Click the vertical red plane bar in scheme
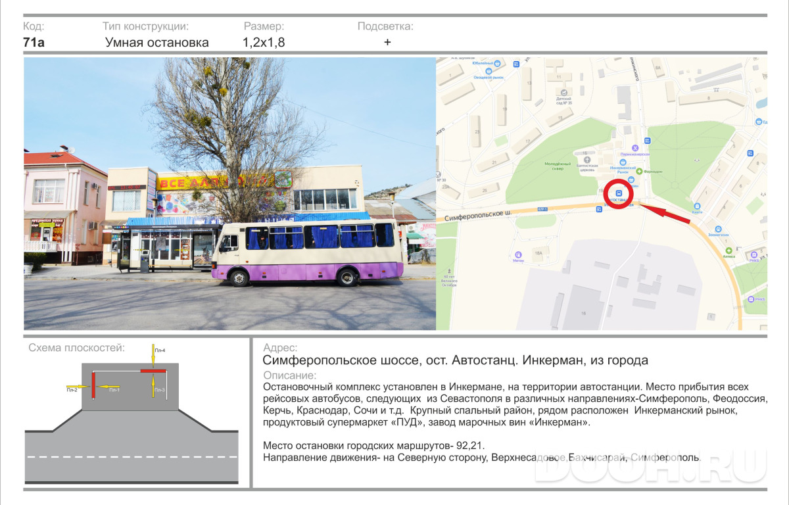Image resolution: width=789 pixels, height=505 pixels. [x=93, y=385]
